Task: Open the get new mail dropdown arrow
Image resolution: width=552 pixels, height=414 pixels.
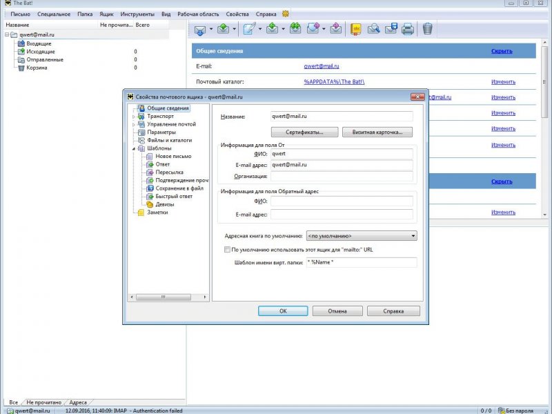Action: (x=211, y=29)
